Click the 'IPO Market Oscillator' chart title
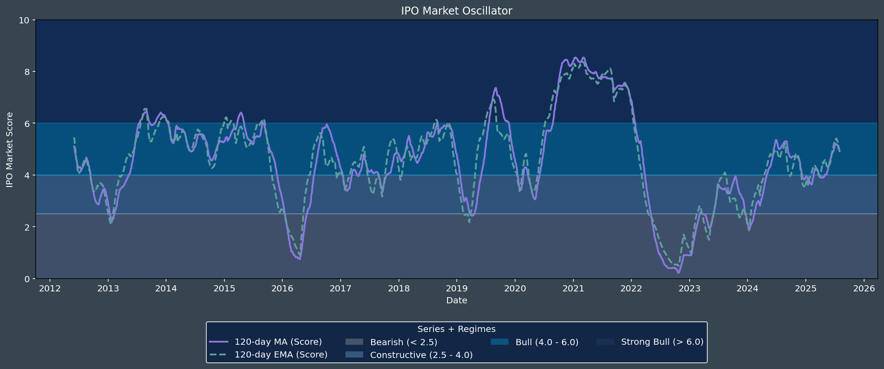884x369 pixels. point(456,11)
